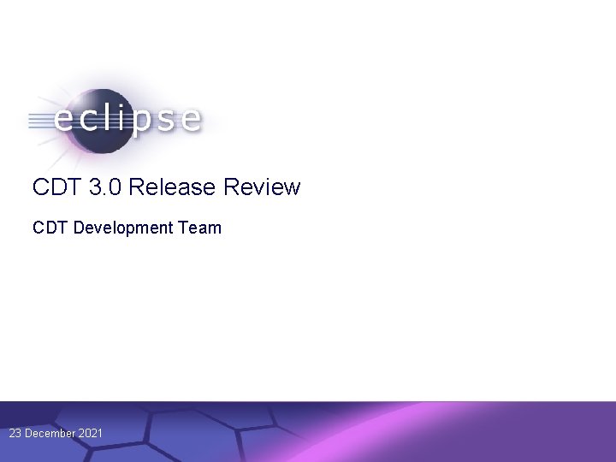The height and width of the screenshot is (462, 616).
Task: Select the "CDT Development Team" subtitle text
Action: pyautogui.click(x=127, y=228)
